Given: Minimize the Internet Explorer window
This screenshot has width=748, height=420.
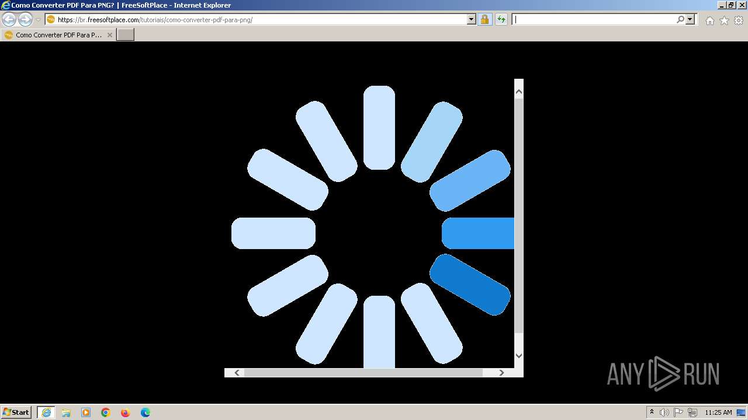Looking at the screenshot, I should tap(722, 5).
